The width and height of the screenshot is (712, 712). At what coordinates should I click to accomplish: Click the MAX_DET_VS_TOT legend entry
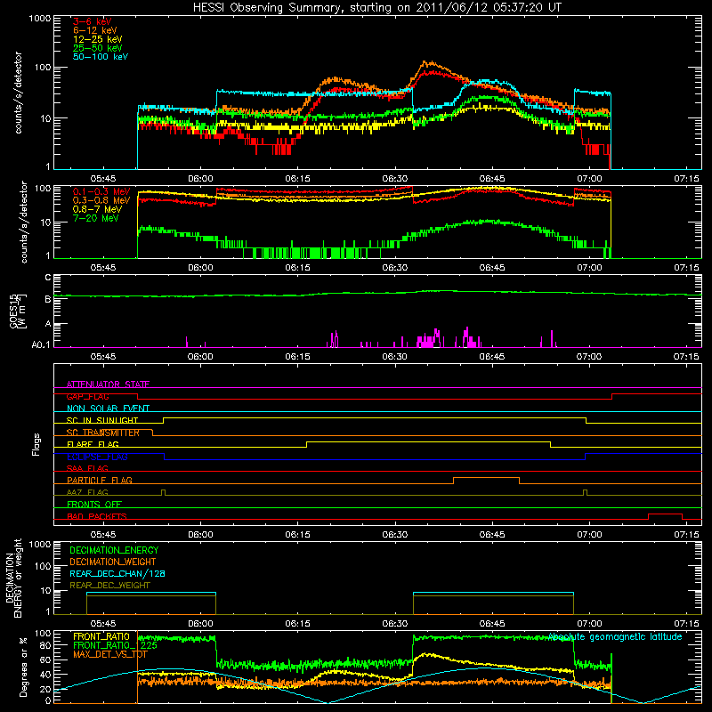[x=110, y=654]
